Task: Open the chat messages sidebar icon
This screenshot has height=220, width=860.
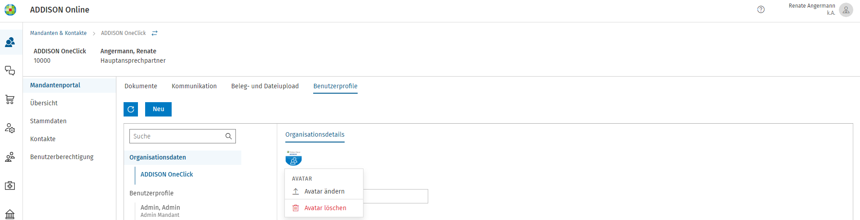Action: point(10,71)
